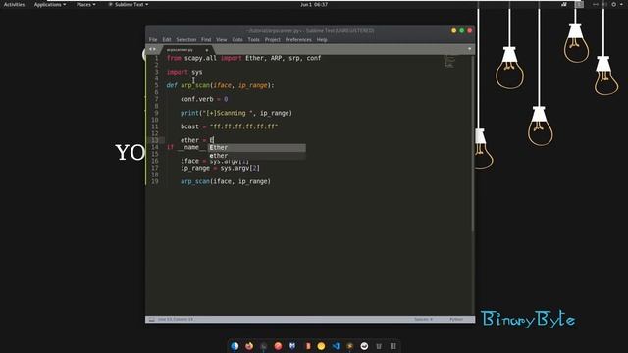Launch the blue globe browser in dock
Image resolution: width=628 pixels, height=353 pixels.
click(x=235, y=346)
